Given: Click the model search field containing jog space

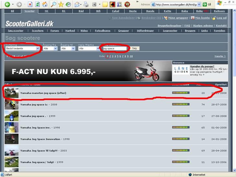Looking at the screenshot, I should click(x=115, y=49).
